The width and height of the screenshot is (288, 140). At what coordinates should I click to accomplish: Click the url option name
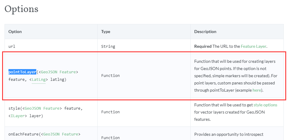[x=12, y=47]
